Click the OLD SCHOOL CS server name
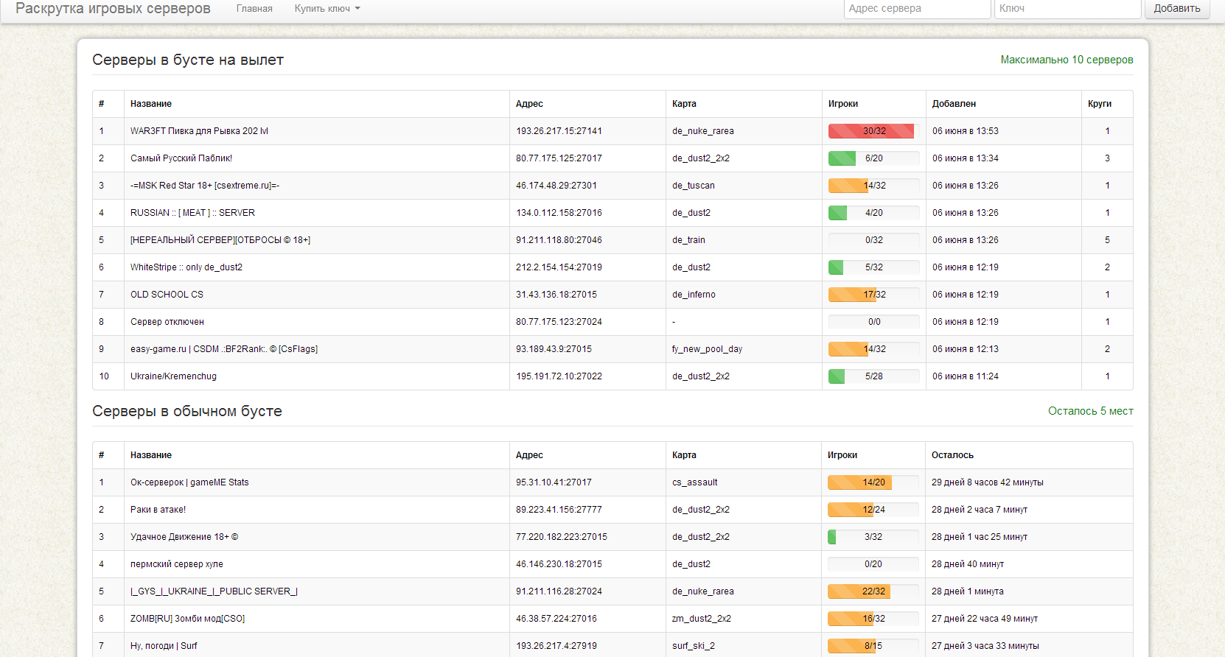The height and width of the screenshot is (657, 1225). point(167,295)
